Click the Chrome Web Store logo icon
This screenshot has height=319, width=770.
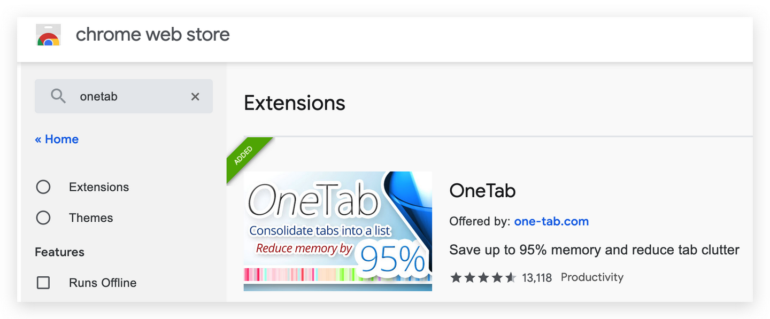[x=48, y=35]
